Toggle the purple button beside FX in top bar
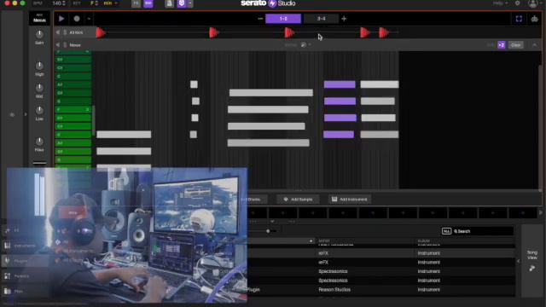This screenshot has width=546, height=307. (148, 3)
